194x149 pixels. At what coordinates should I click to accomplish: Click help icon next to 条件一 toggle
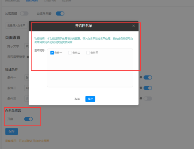(141, 77)
